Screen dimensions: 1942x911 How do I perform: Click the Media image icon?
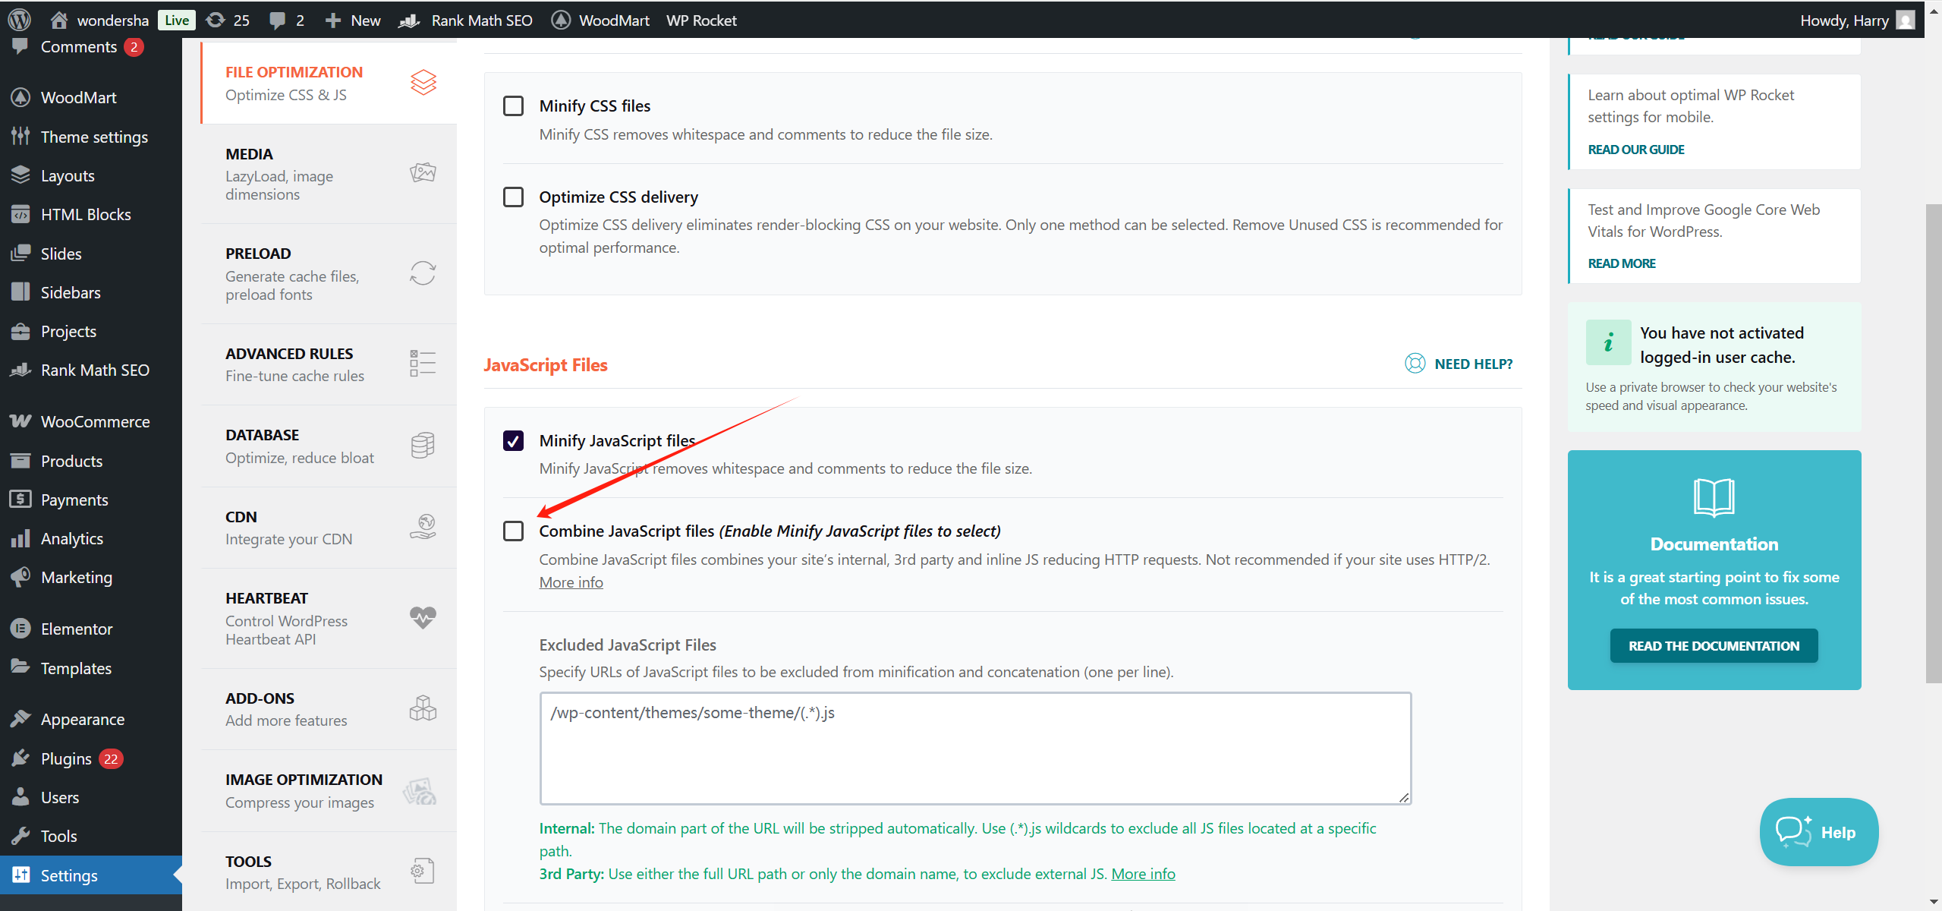click(x=423, y=173)
